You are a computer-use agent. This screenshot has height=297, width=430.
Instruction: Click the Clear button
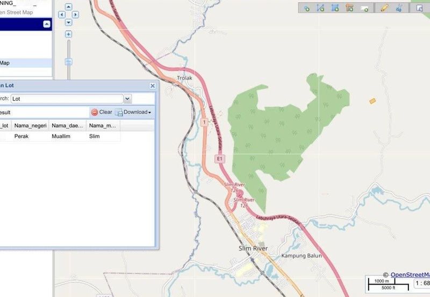pyautogui.click(x=102, y=112)
